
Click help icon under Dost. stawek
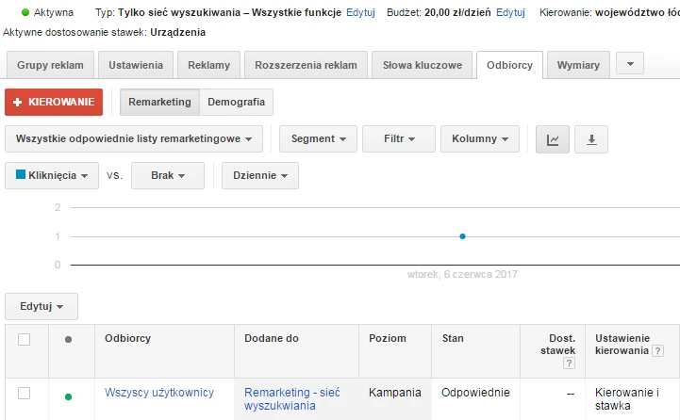[569, 363]
